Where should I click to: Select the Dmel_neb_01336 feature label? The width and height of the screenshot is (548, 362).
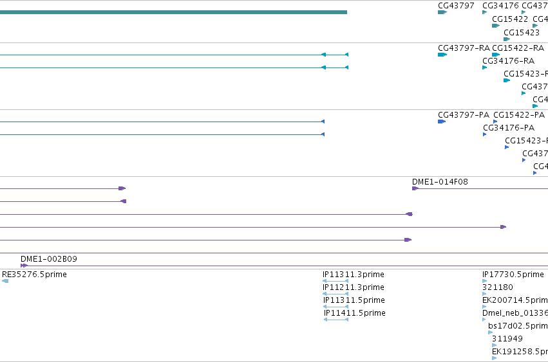(515, 313)
